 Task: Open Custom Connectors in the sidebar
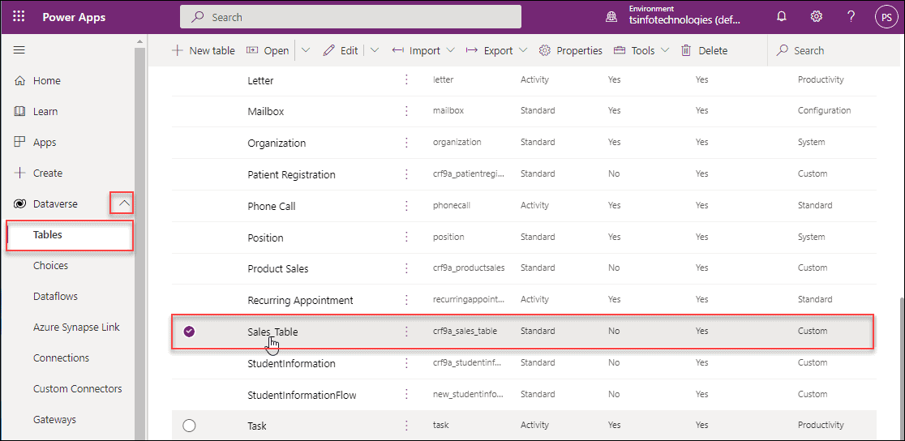pyautogui.click(x=77, y=388)
